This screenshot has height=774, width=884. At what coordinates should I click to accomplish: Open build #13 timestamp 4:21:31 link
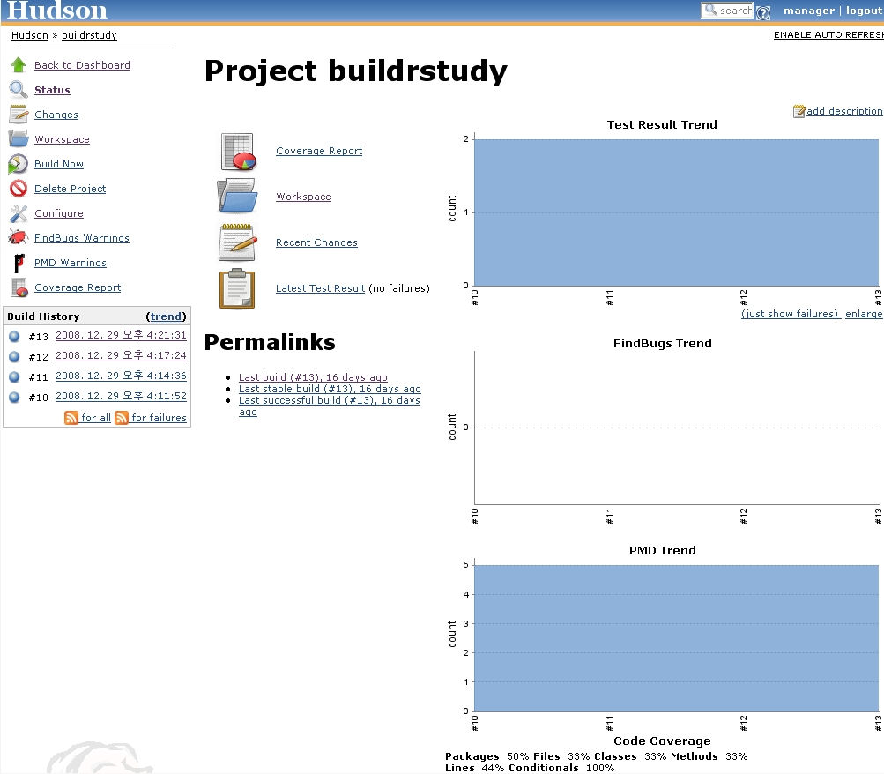[x=121, y=335]
